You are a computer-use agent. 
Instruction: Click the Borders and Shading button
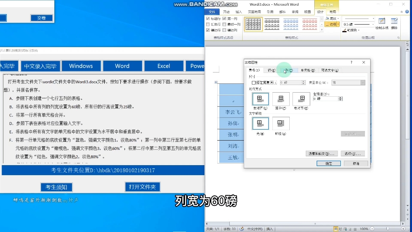(322, 153)
